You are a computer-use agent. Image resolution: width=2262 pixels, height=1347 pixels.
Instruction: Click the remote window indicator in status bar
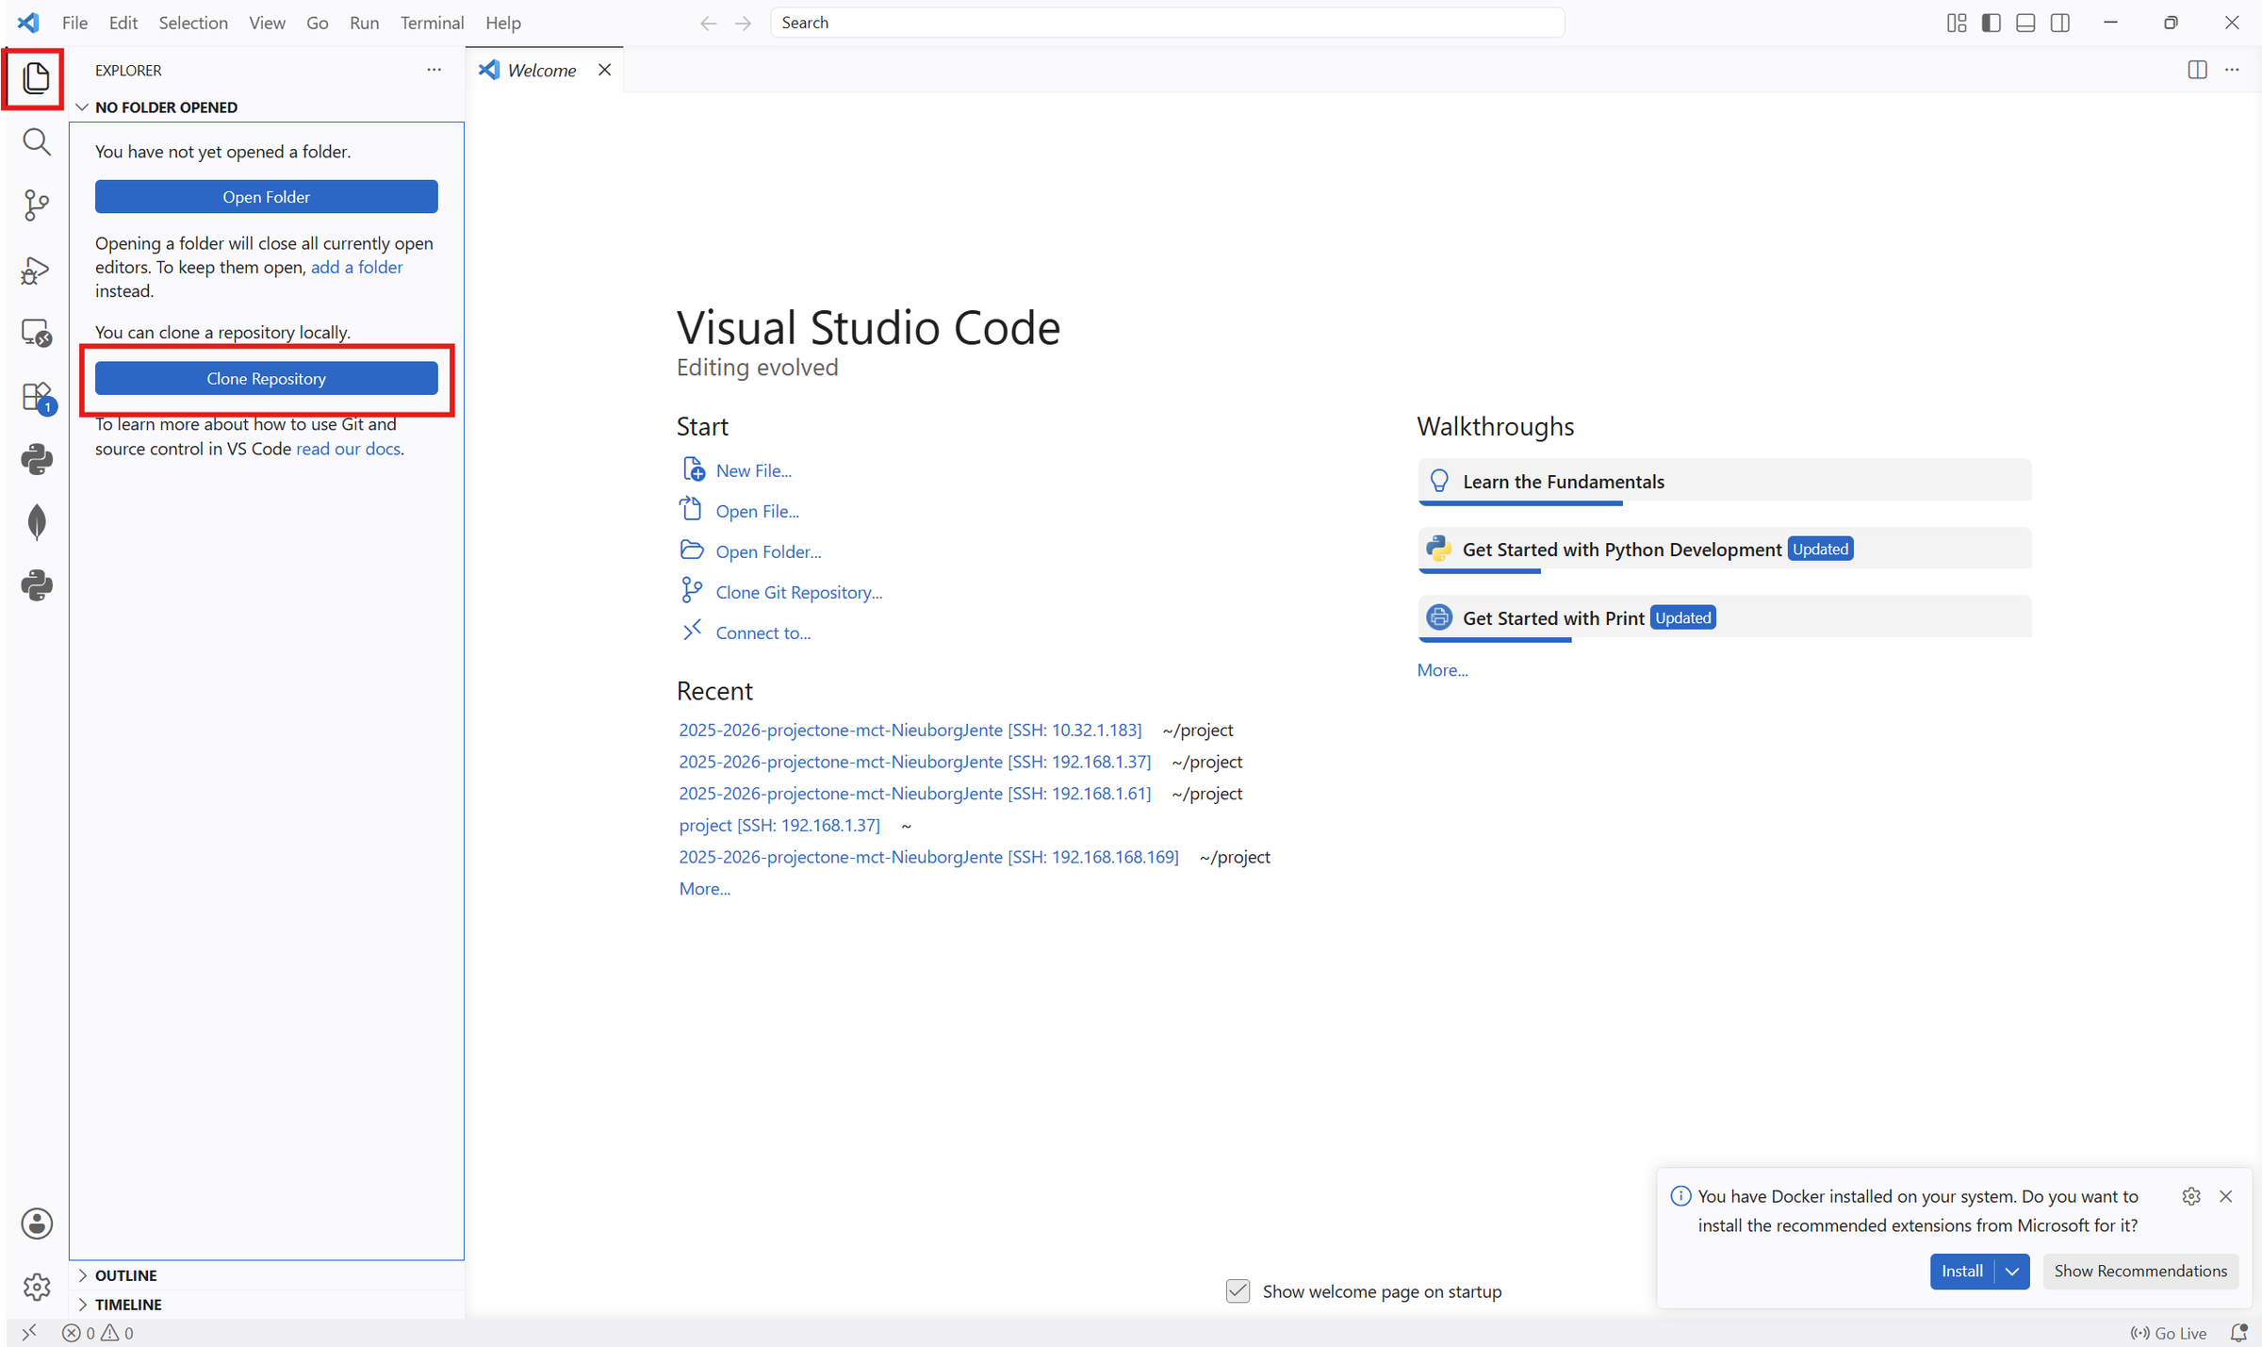29,1332
